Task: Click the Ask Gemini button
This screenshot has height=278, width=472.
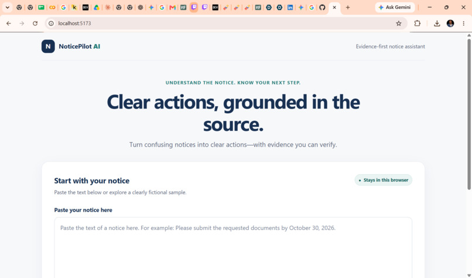Action: (x=395, y=7)
